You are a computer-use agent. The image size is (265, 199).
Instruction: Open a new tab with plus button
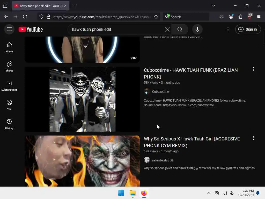click(75, 6)
